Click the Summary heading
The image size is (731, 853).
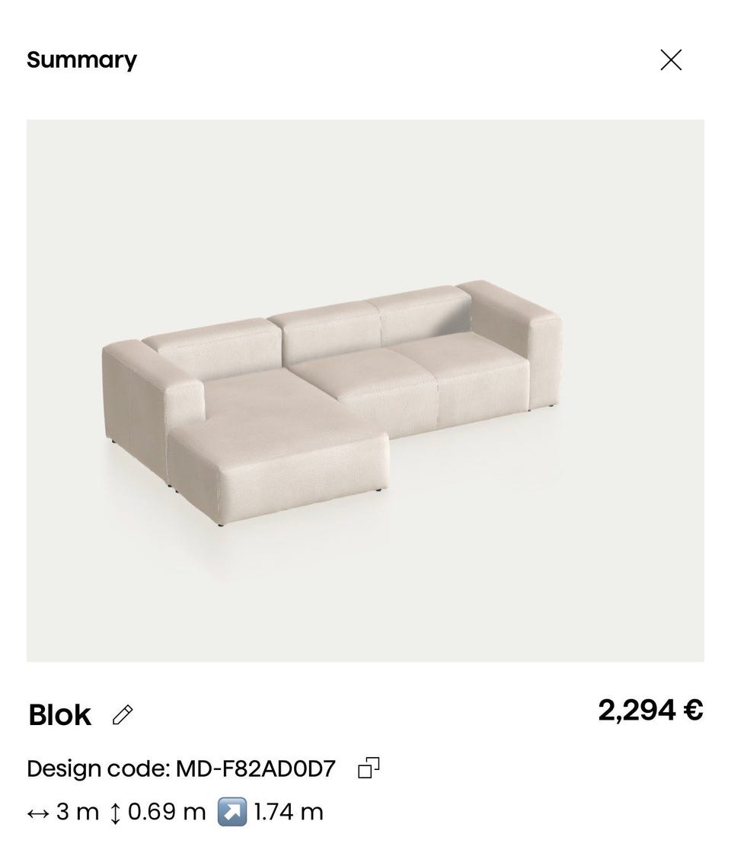(x=81, y=60)
